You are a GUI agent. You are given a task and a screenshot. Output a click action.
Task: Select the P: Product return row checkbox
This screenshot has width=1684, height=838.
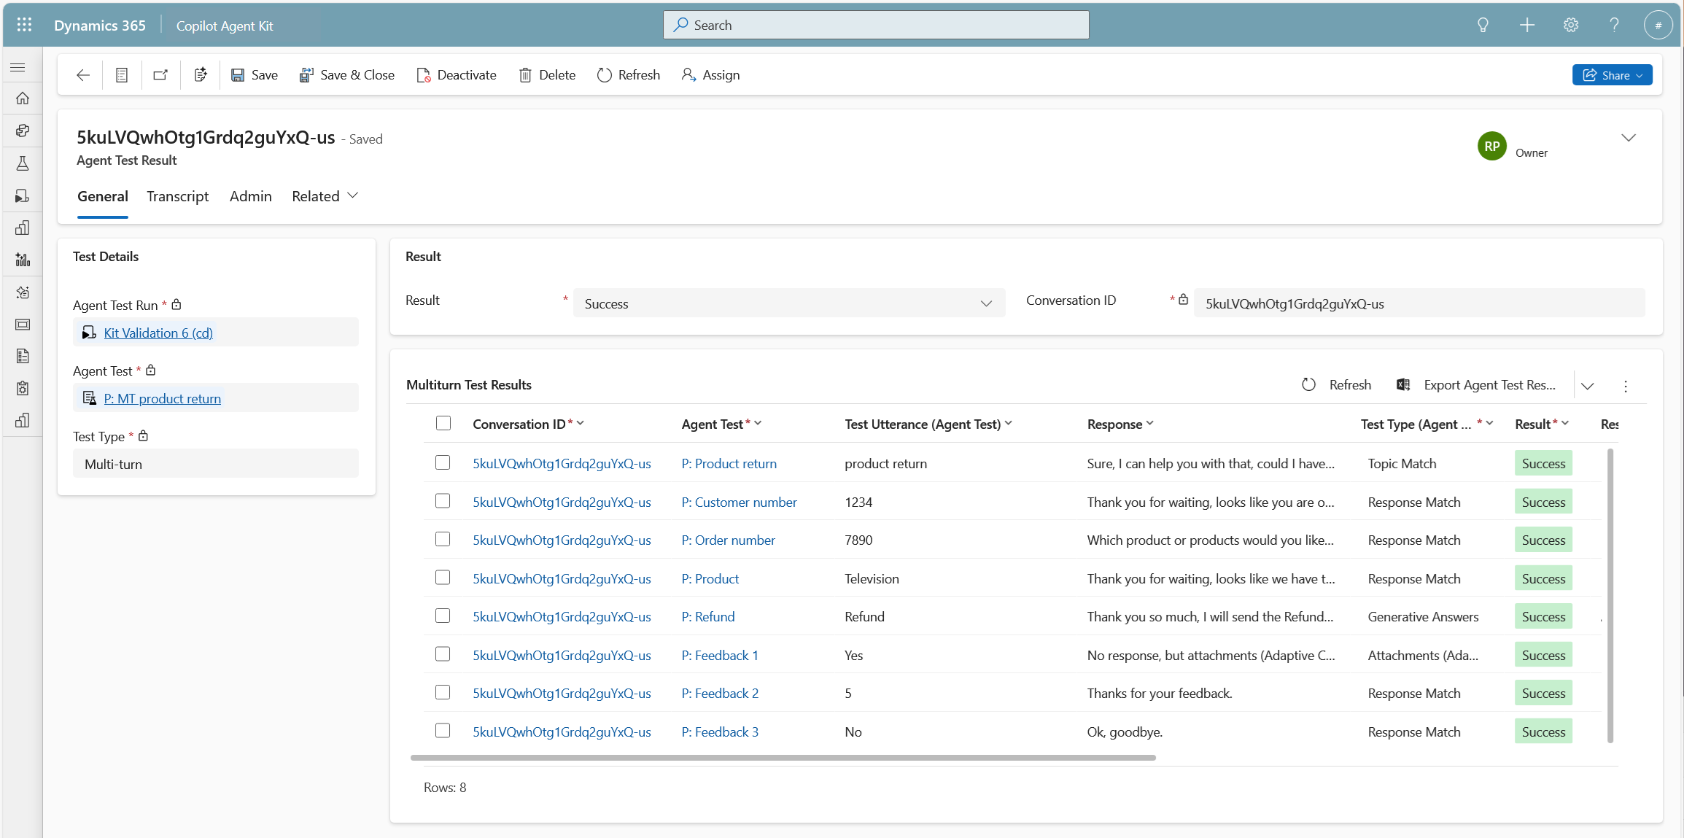point(443,462)
